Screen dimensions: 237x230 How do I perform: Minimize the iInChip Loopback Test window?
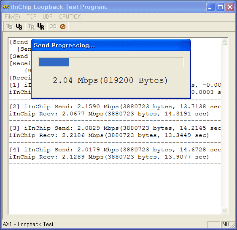point(210,7)
